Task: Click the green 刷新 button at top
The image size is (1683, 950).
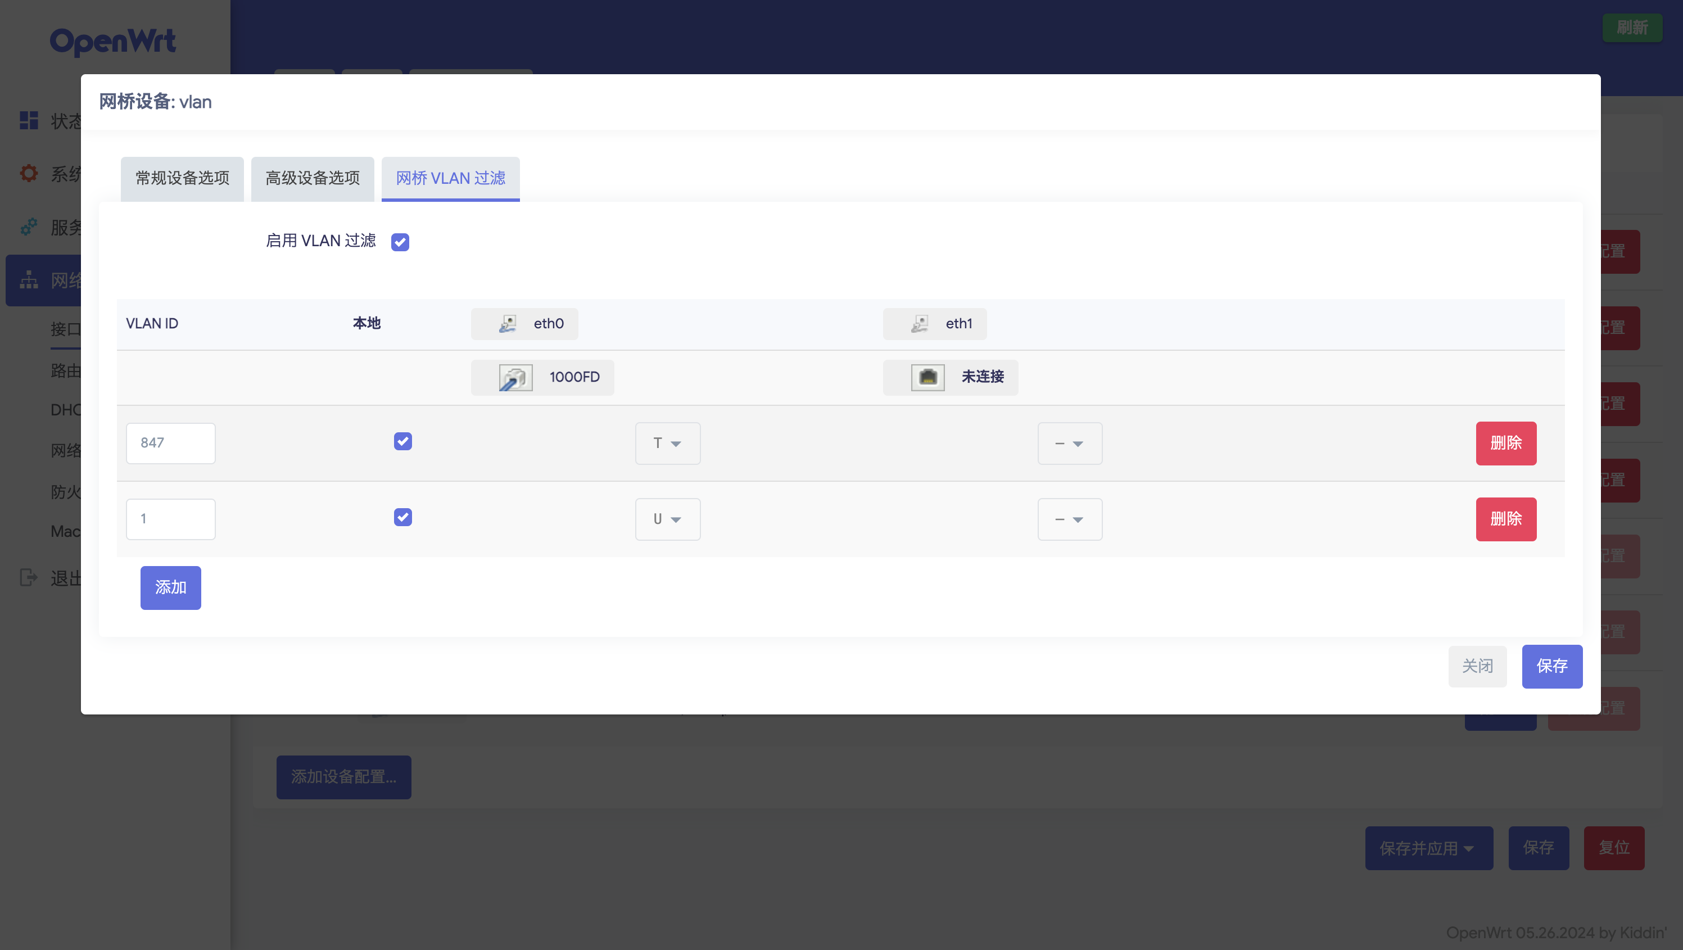Action: (1632, 28)
